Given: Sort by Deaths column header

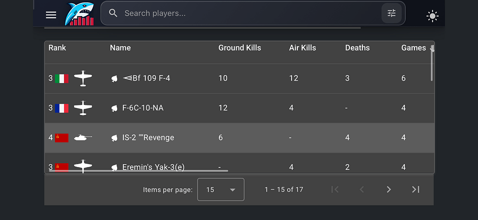Looking at the screenshot, I should pos(358,48).
